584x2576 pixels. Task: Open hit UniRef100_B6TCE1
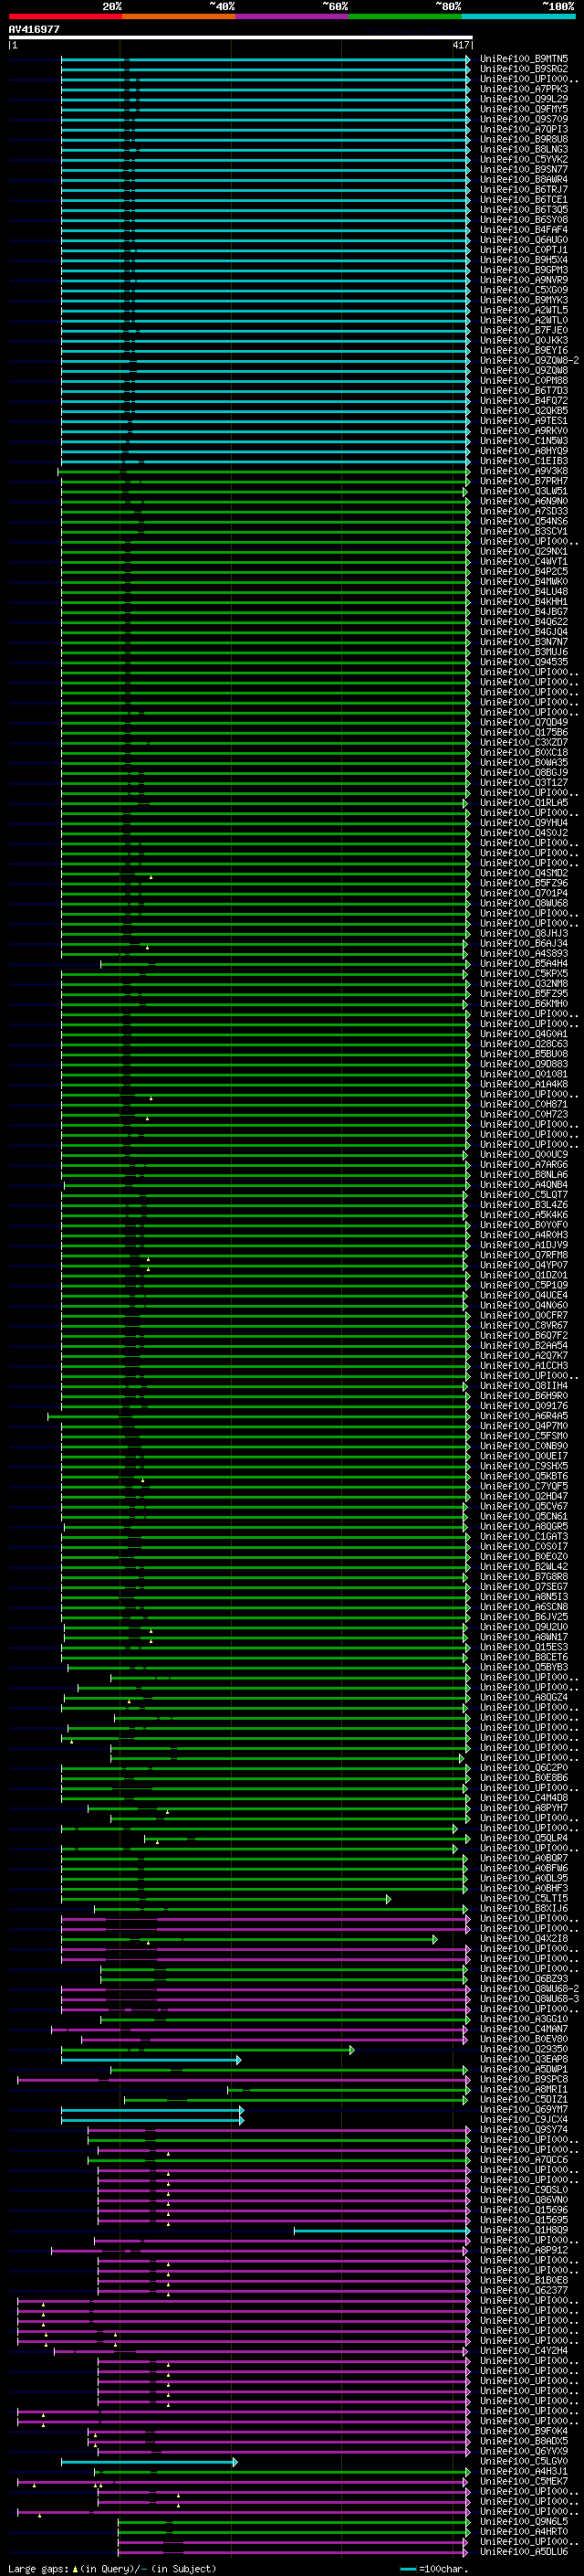point(524,200)
